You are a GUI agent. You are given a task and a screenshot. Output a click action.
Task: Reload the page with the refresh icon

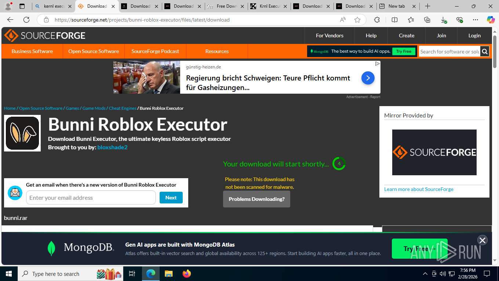(x=26, y=20)
